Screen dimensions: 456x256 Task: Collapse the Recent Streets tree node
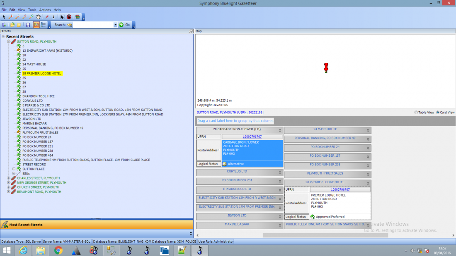3,36
